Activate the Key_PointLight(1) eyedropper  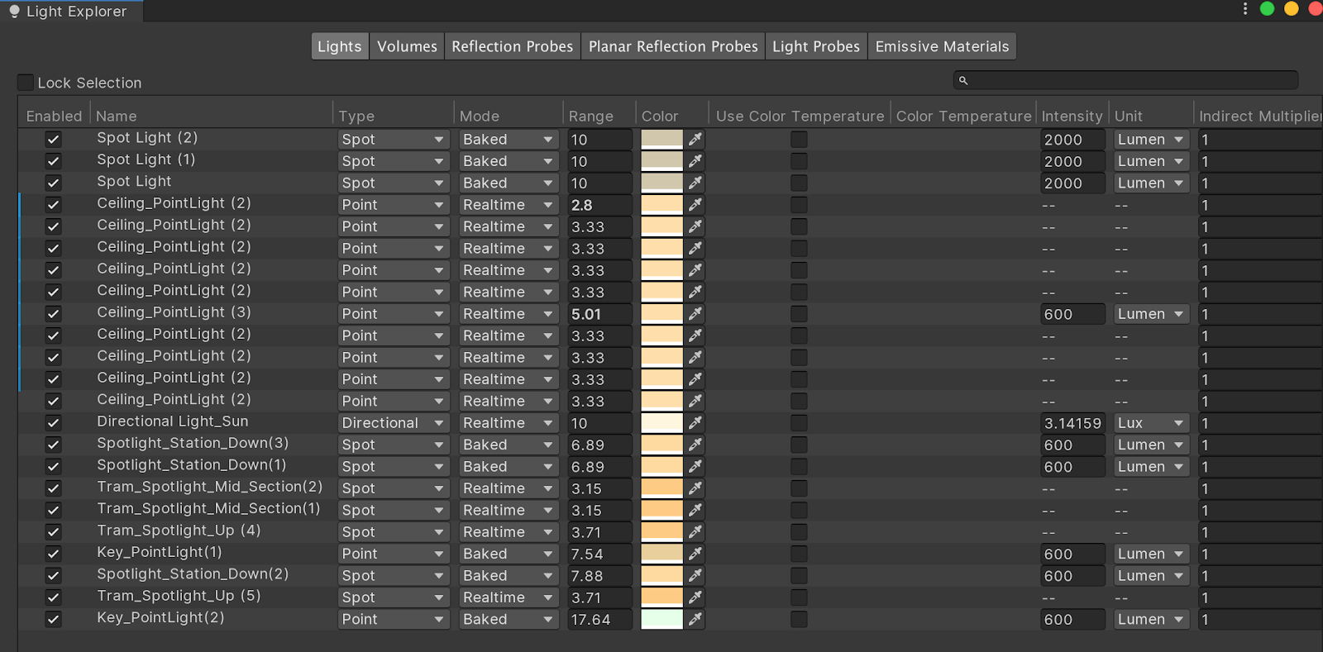[x=695, y=554]
